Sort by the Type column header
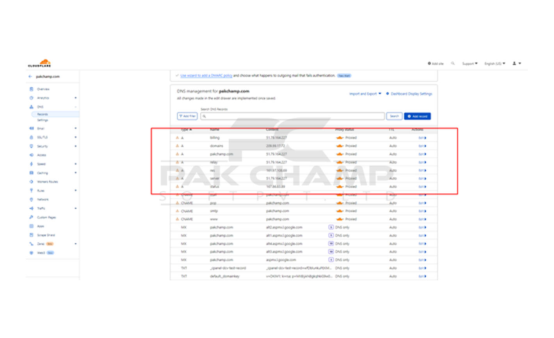Image resolution: width=554 pixels, height=338 pixels. tap(186, 129)
